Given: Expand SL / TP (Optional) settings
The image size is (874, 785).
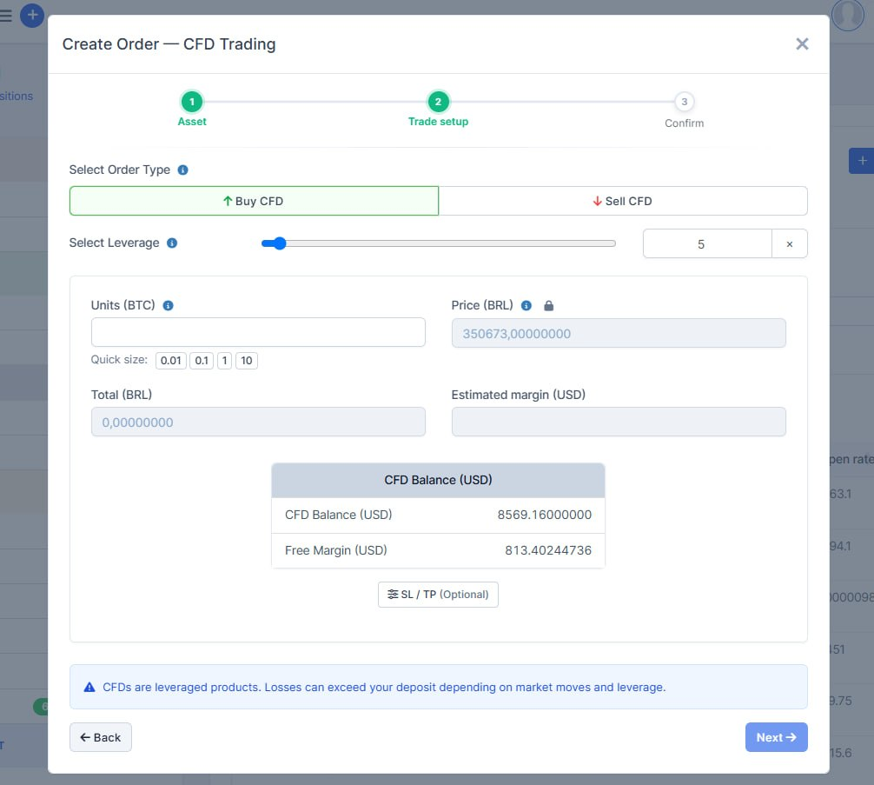Looking at the screenshot, I should 438,595.
